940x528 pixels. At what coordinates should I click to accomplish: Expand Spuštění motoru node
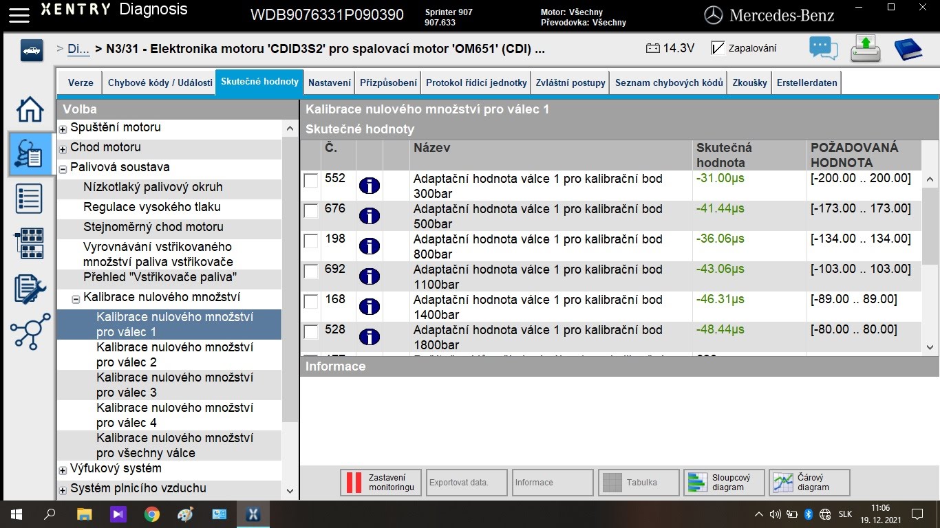[x=63, y=129]
